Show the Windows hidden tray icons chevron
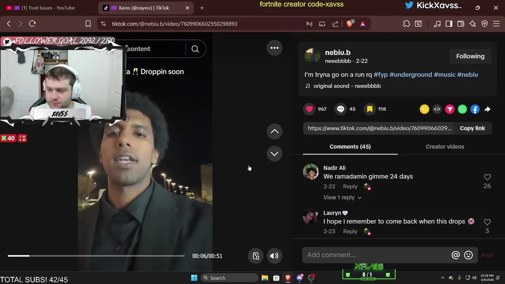The width and height of the screenshot is (505, 284). click(x=442, y=278)
